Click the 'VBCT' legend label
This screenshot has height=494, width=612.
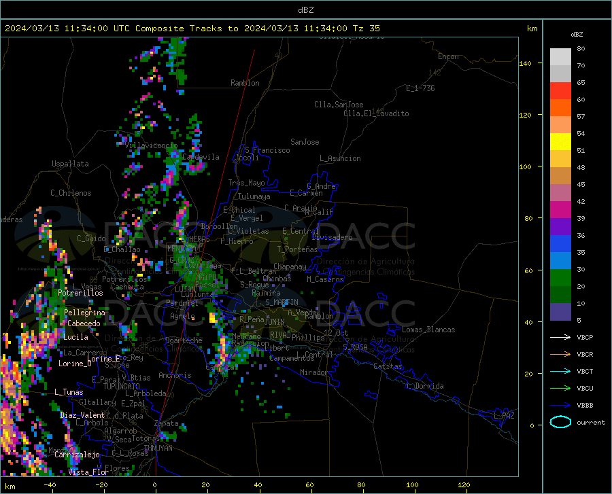pos(585,371)
